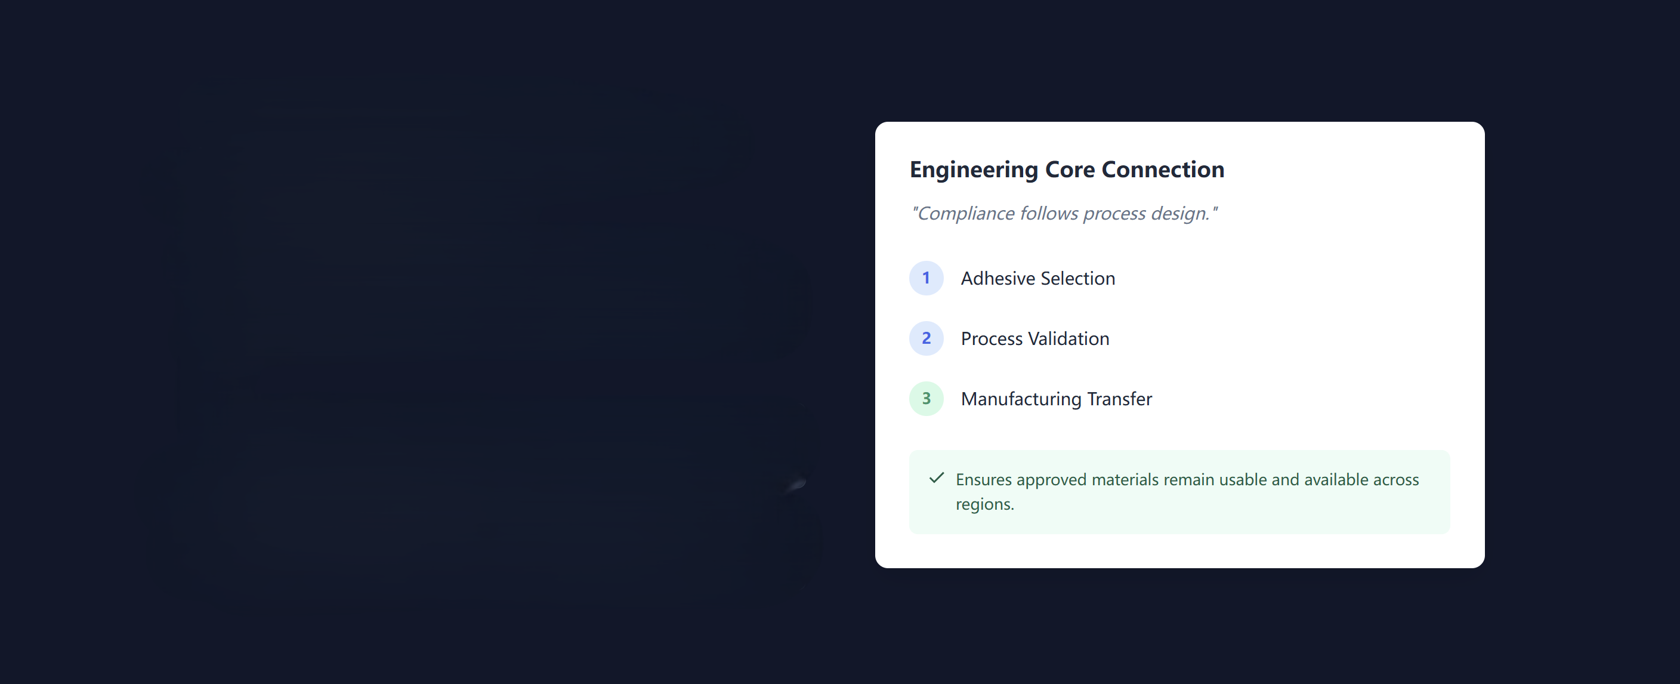
Task: Click the word "Core" in the heading
Action: 1070,170
